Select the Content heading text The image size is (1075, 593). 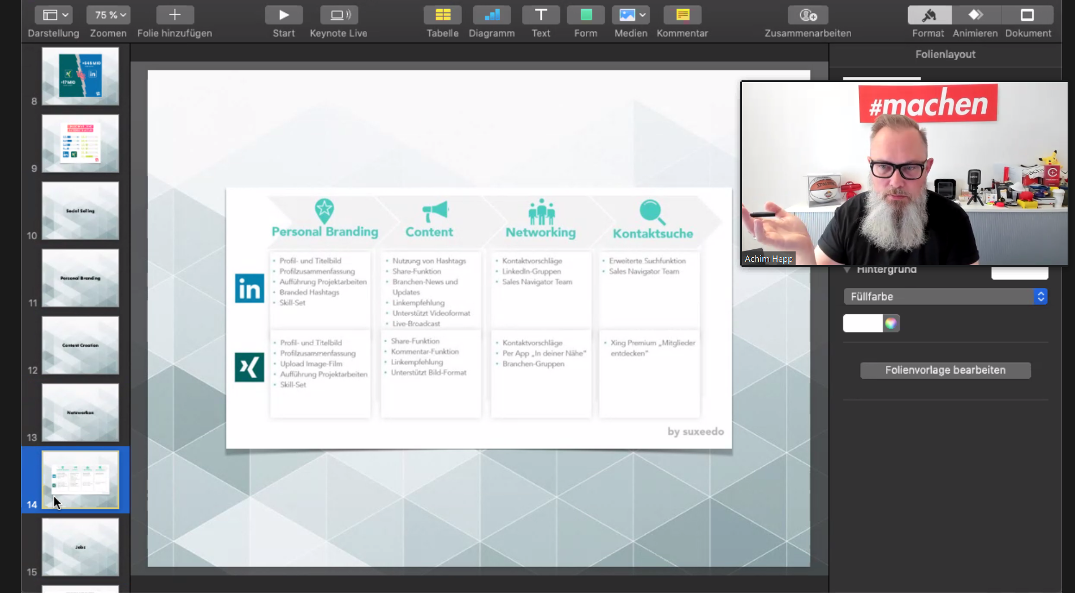click(429, 232)
